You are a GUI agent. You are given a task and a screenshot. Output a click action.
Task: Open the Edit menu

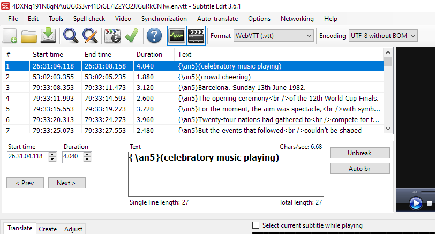33,19
